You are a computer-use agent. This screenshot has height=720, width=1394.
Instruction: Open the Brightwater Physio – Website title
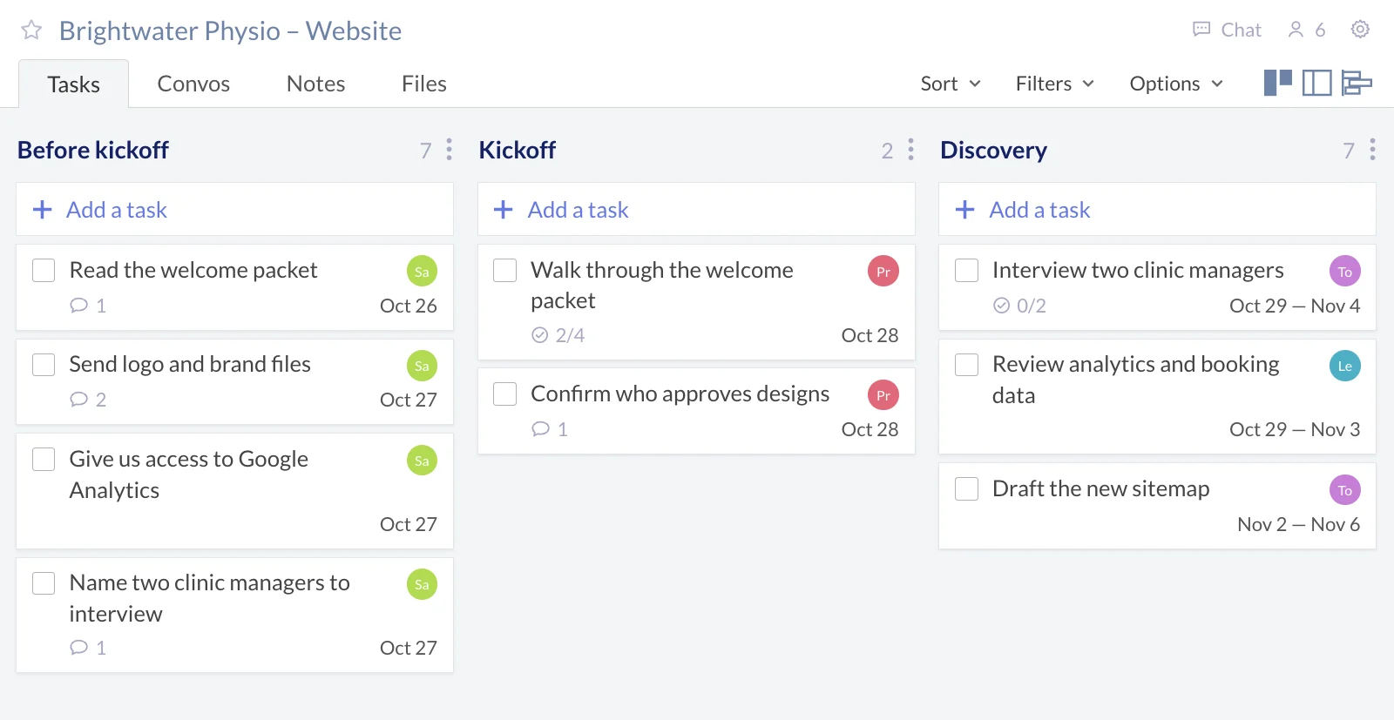[x=231, y=30]
